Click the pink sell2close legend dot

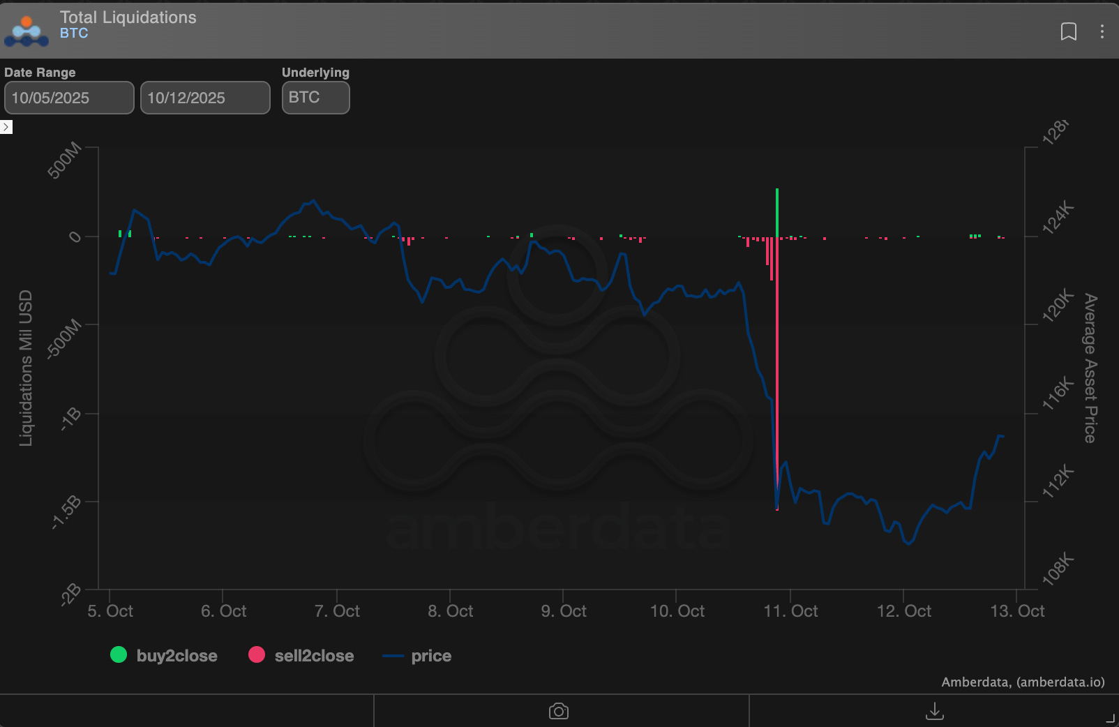[x=257, y=654]
